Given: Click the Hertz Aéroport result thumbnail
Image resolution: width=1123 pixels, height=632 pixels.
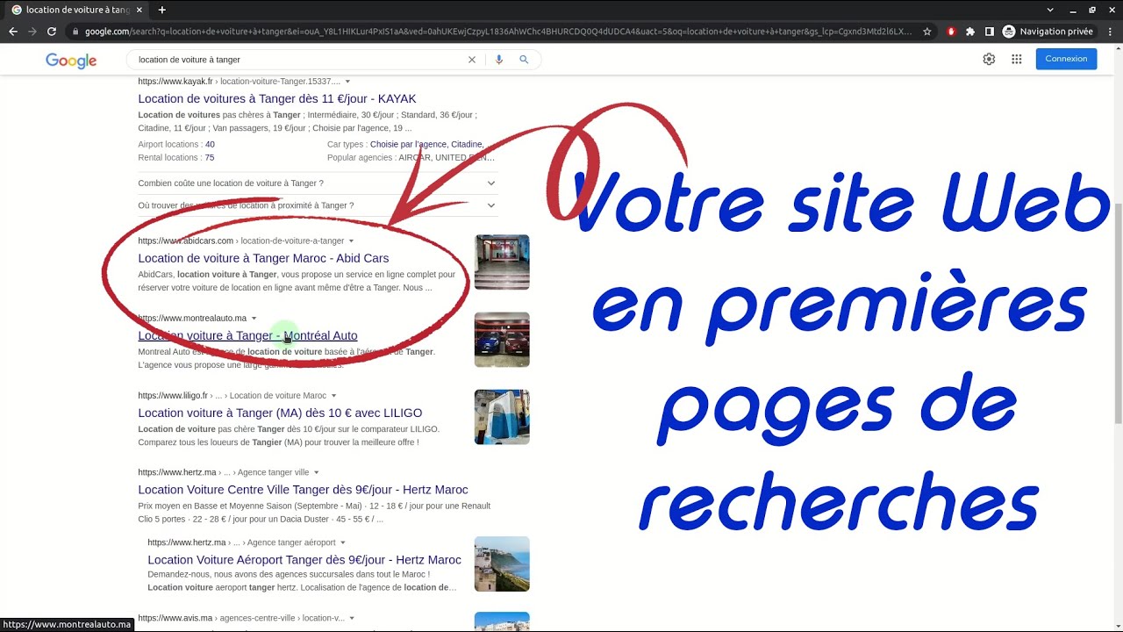Looking at the screenshot, I should coord(502,564).
